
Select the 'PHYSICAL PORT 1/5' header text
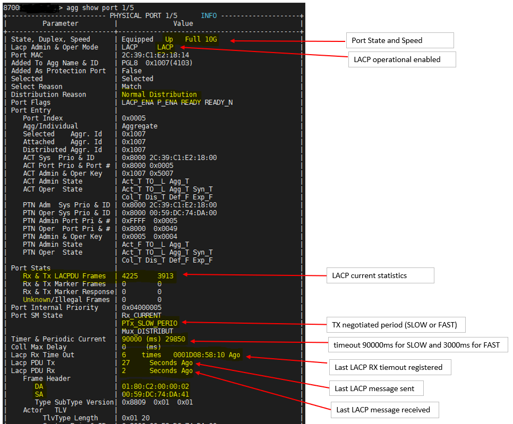point(143,16)
